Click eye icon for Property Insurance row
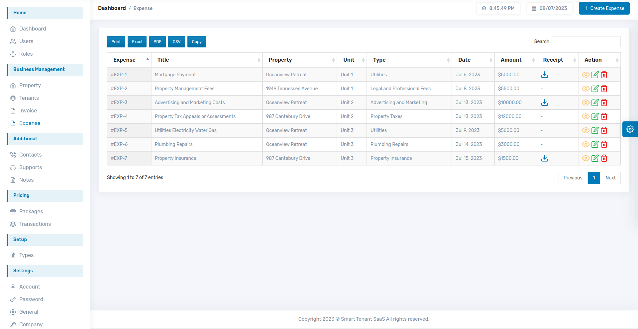This screenshot has width=638, height=329. tap(585, 159)
